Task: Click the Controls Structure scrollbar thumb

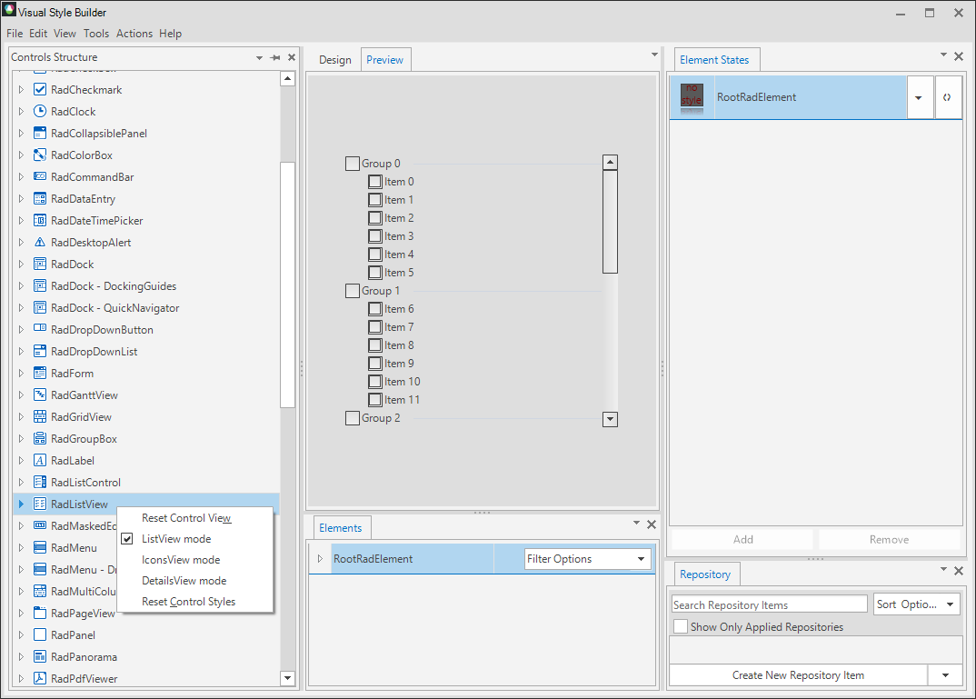Action: coord(287,285)
